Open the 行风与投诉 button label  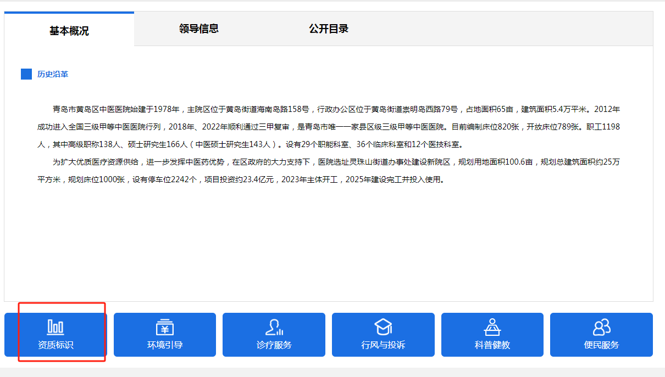[383, 345]
